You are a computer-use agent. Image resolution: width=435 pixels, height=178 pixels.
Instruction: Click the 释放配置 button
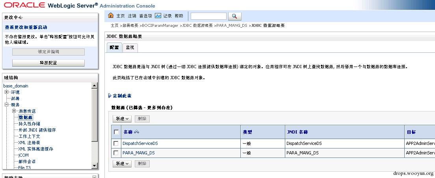[x=48, y=63]
